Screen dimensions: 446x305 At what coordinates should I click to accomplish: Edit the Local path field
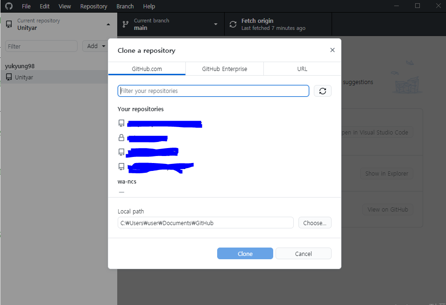205,223
